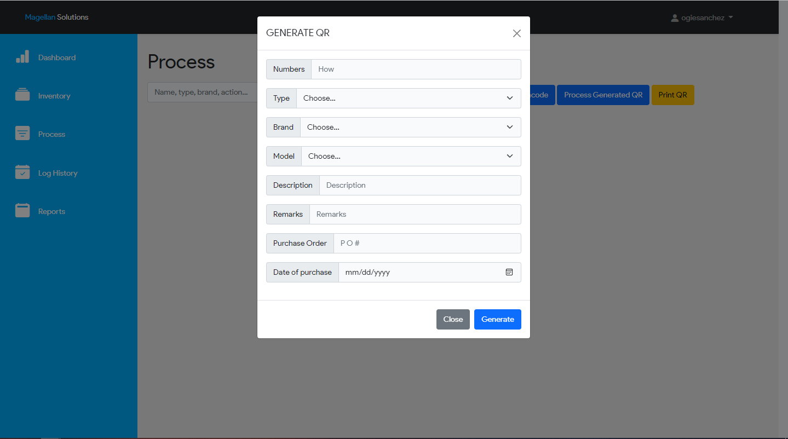The height and width of the screenshot is (439, 788).
Task: Open the Type dropdown in the dialog
Action: [x=408, y=98]
